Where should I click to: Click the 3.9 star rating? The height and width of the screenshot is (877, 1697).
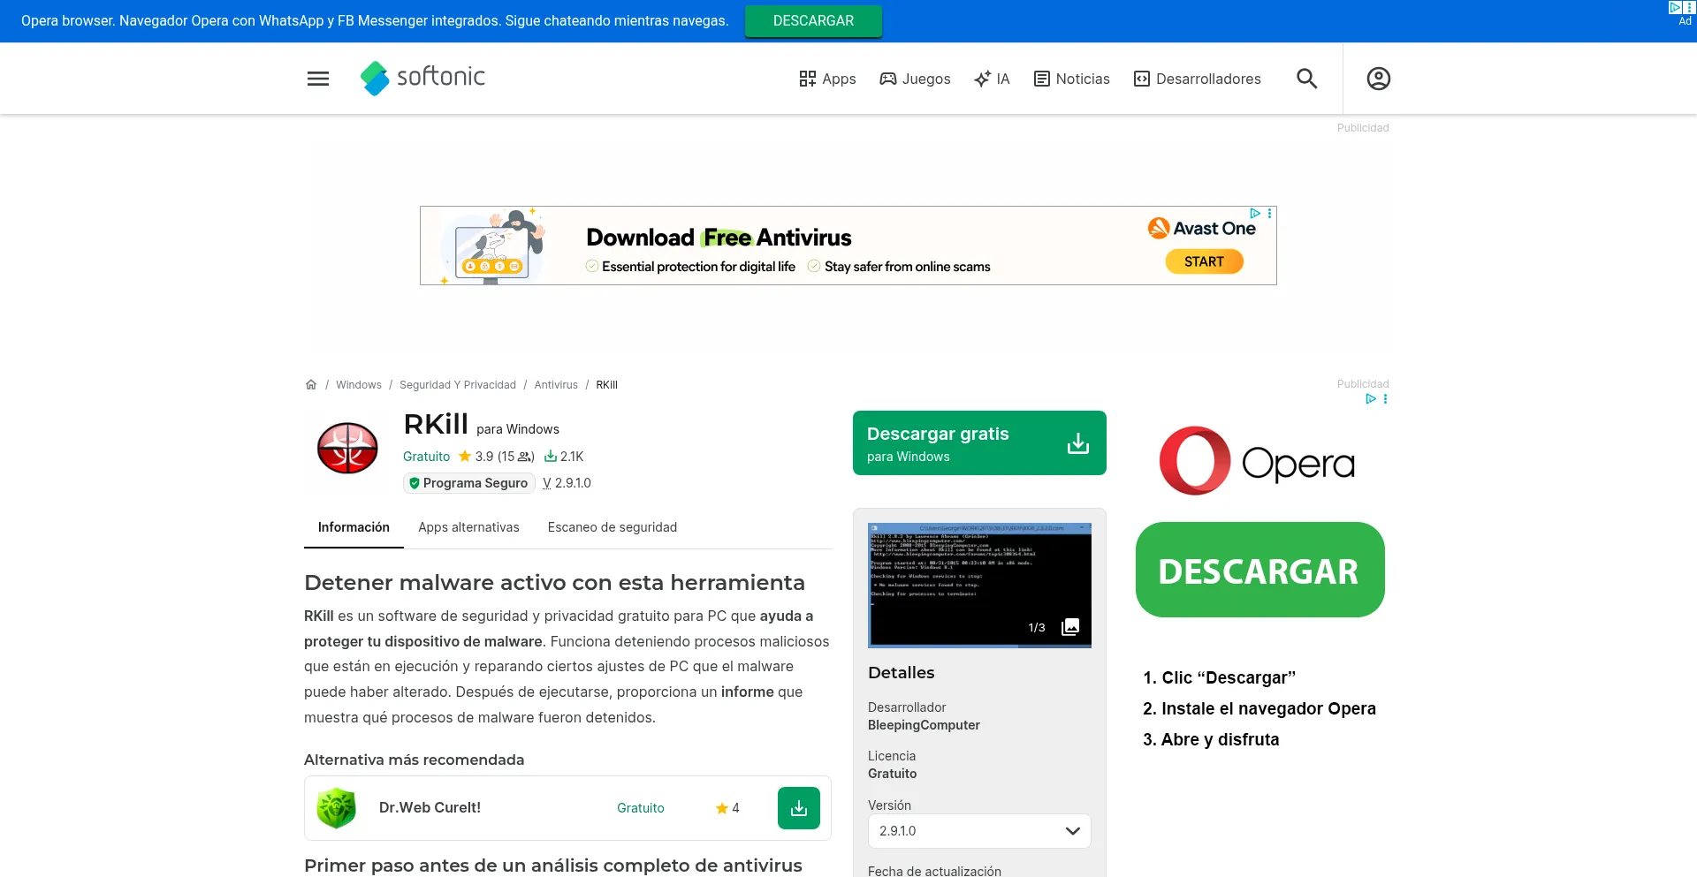(x=496, y=457)
